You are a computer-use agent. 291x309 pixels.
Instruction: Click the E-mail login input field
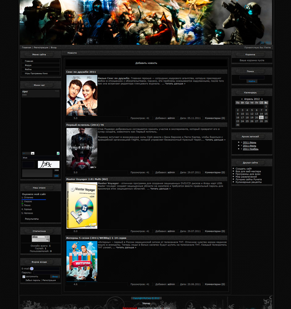coord(47,269)
